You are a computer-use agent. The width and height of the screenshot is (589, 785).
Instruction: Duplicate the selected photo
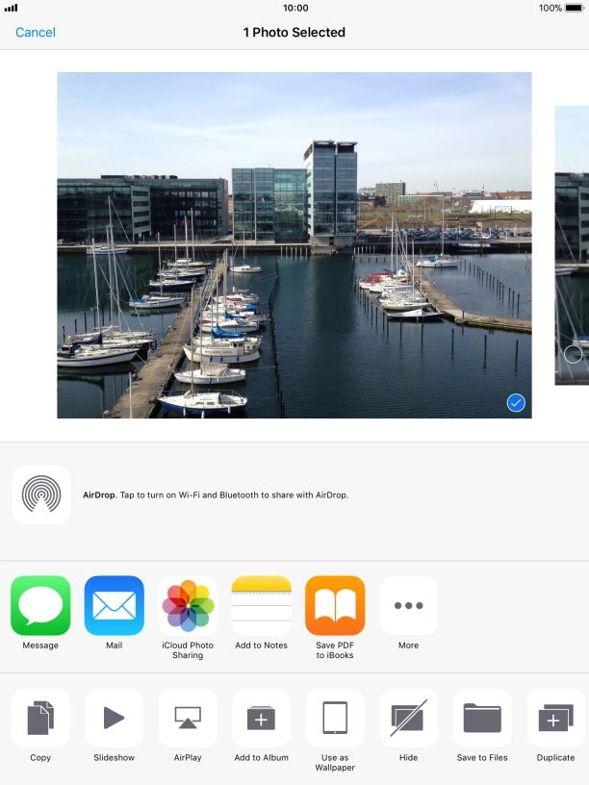coord(556,718)
